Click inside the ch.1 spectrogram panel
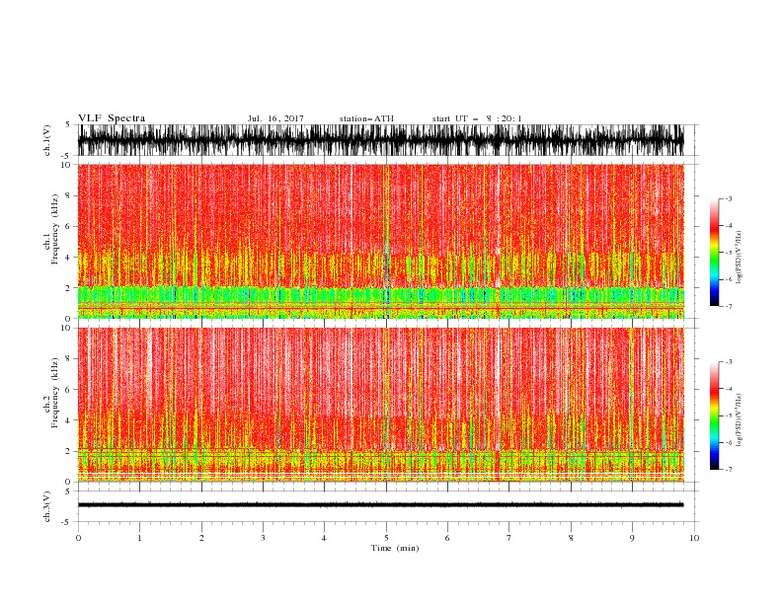 381,241
